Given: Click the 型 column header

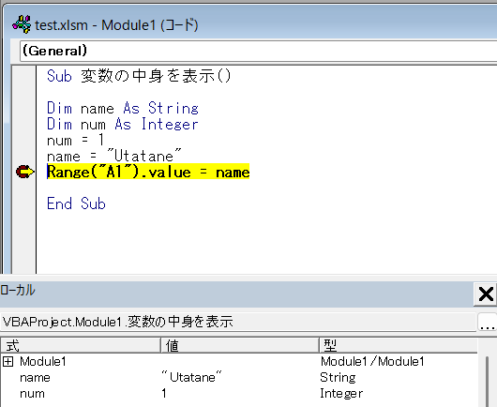Looking at the screenshot, I should 399,345.
